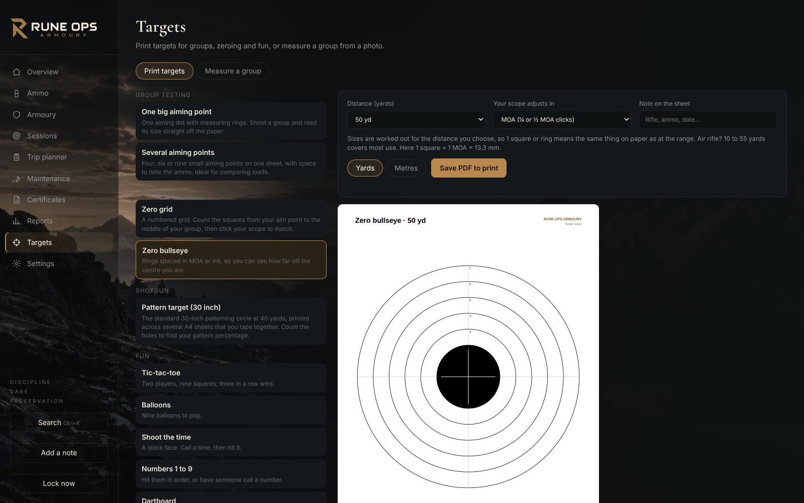
Task: Click the Zero bullseye preview thumbnail
Action: click(x=468, y=354)
